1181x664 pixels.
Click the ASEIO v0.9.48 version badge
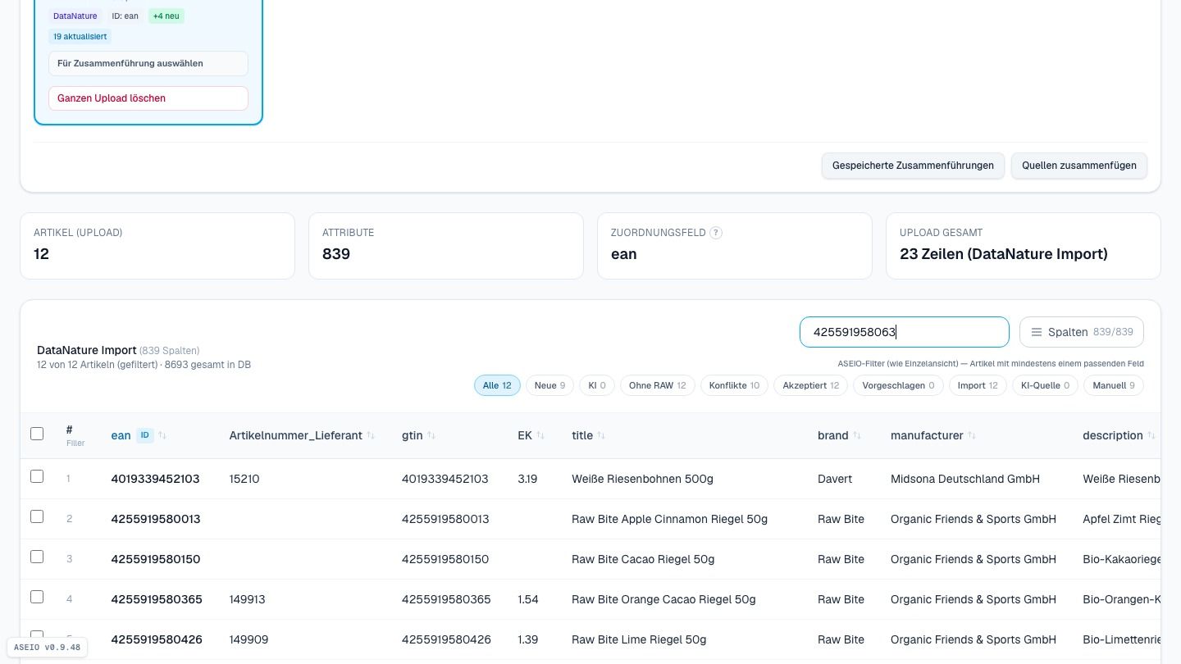[x=47, y=648]
